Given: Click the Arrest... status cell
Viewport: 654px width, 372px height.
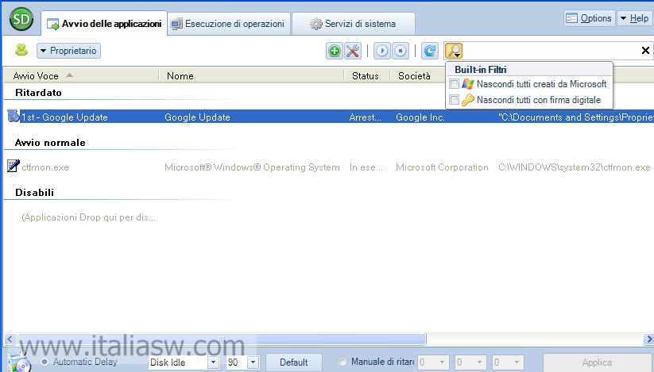Looking at the screenshot, I should click(x=366, y=117).
